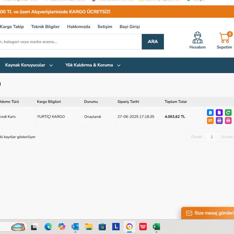This screenshot has width=234, height=234.
Task: Open the Bayi Girişi link
Action: [x=129, y=27]
